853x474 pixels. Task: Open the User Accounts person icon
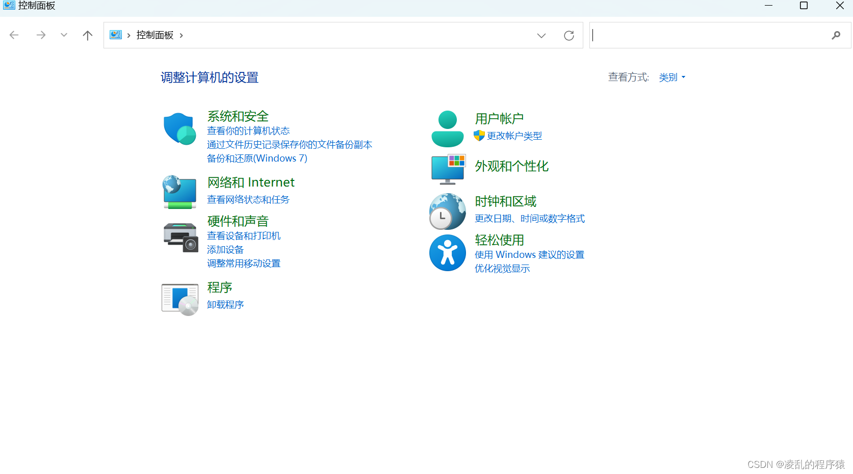448,129
